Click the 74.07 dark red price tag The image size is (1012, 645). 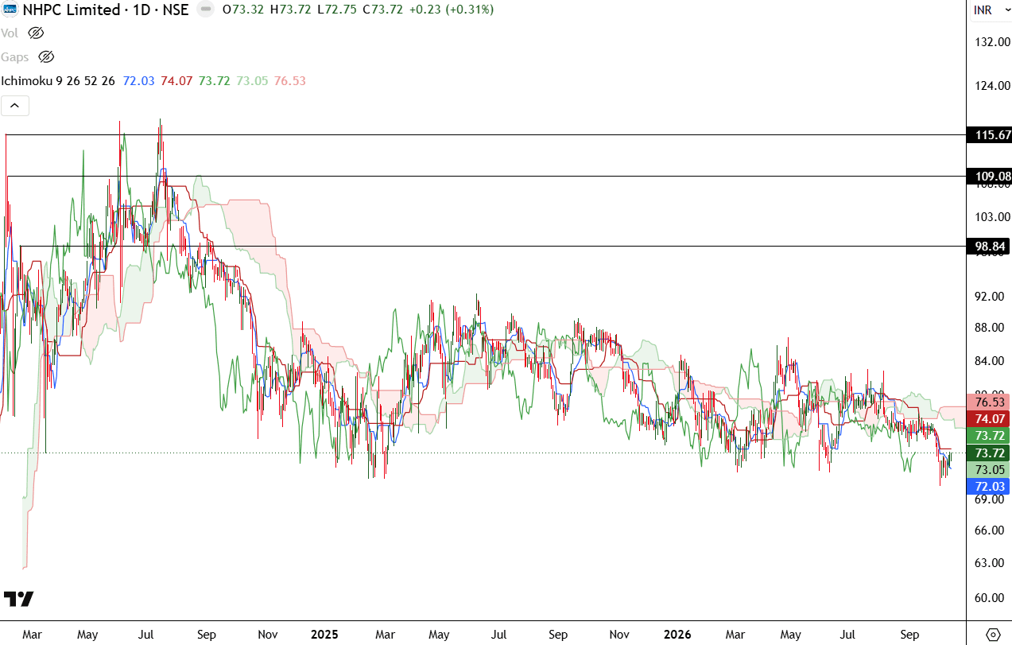[x=988, y=418]
